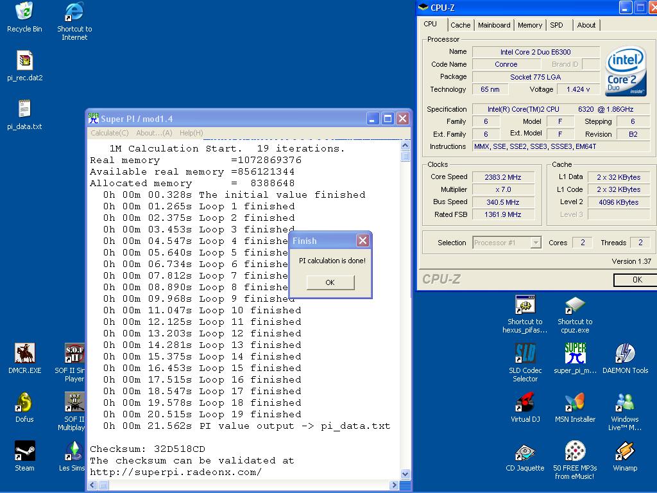Click Super PI horizontal scrollbar right arrow
This screenshot has width=657, height=493.
coord(394,485)
